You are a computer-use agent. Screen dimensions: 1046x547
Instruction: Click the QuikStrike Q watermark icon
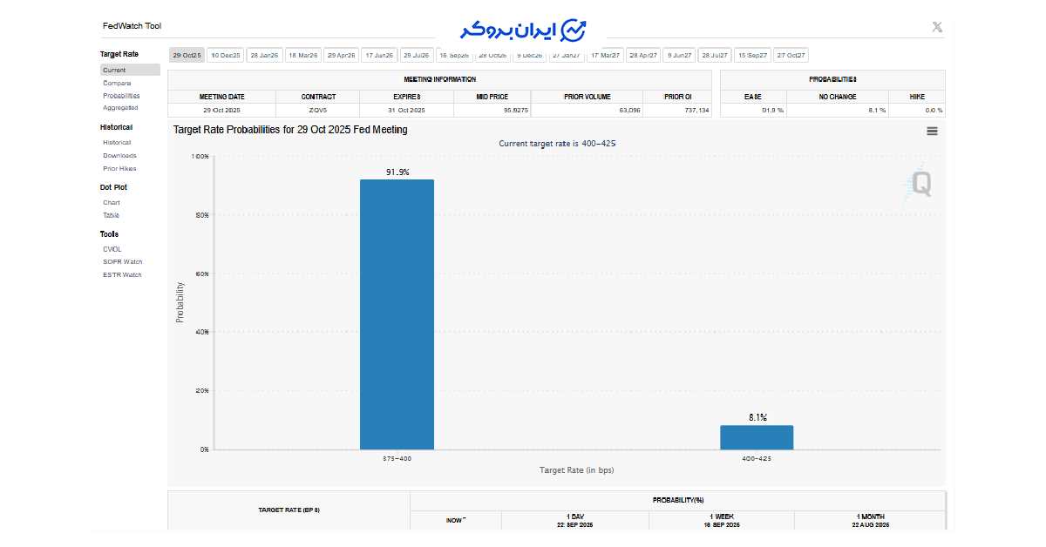pos(920,184)
